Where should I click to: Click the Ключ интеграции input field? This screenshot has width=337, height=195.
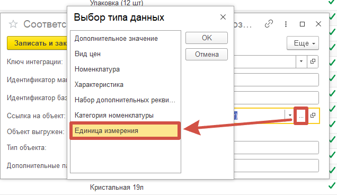[x=265, y=61]
